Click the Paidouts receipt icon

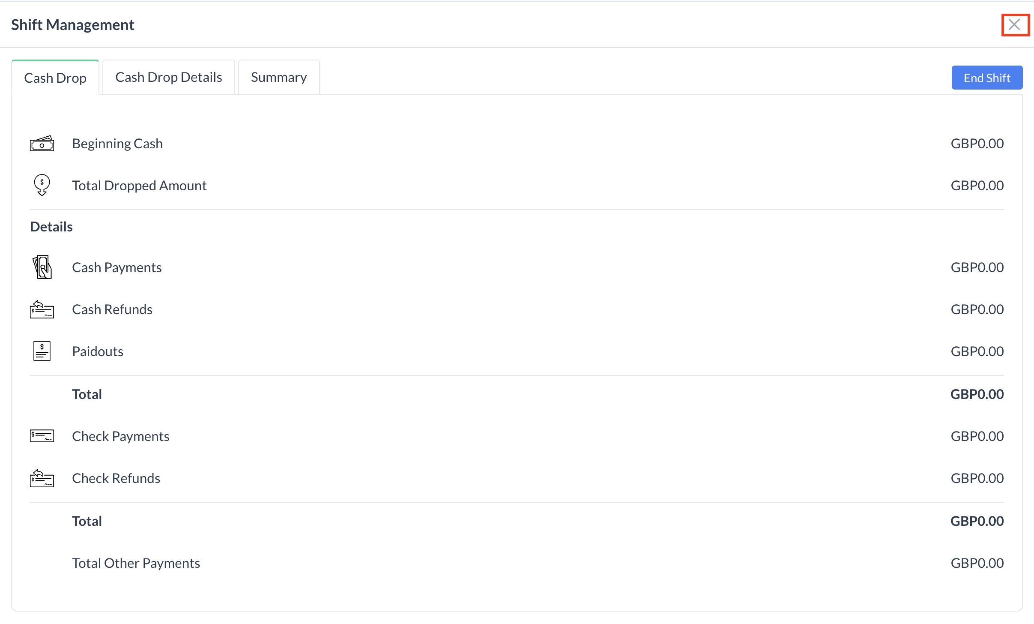click(42, 351)
